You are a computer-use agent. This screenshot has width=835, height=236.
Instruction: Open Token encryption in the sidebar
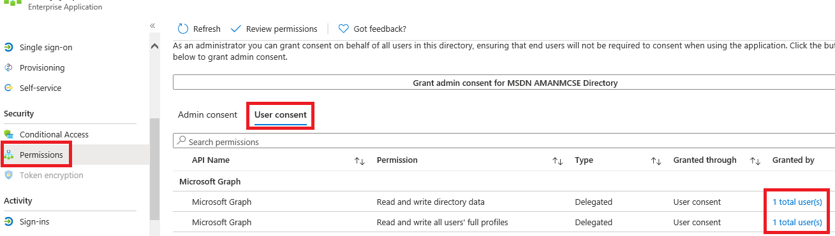(x=52, y=175)
